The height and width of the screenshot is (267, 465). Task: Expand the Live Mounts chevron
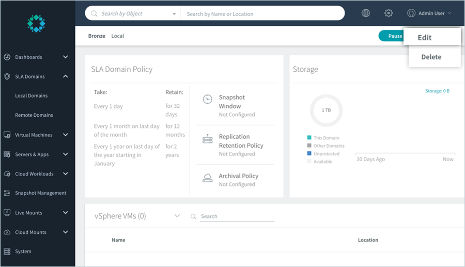click(x=66, y=212)
